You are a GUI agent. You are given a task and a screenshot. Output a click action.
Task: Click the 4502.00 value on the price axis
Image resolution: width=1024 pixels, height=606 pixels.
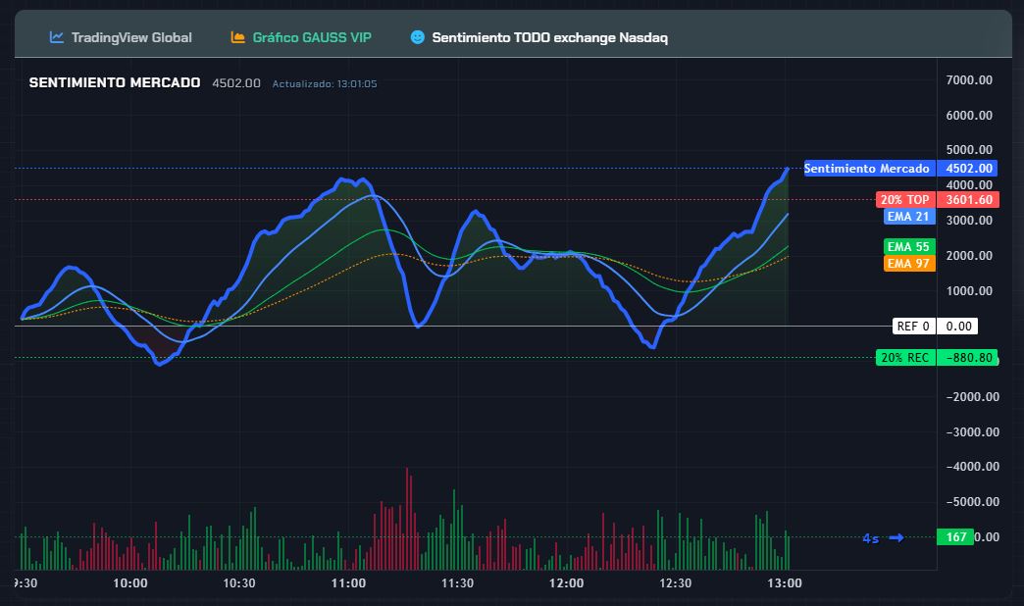(968, 169)
